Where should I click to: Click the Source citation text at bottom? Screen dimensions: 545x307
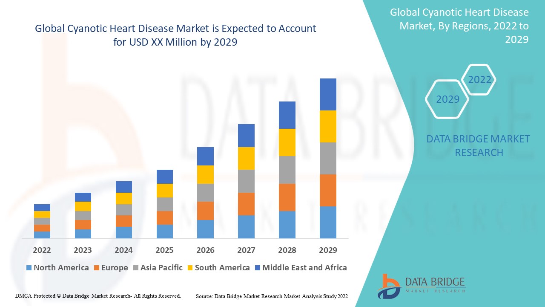pyautogui.click(x=272, y=296)
